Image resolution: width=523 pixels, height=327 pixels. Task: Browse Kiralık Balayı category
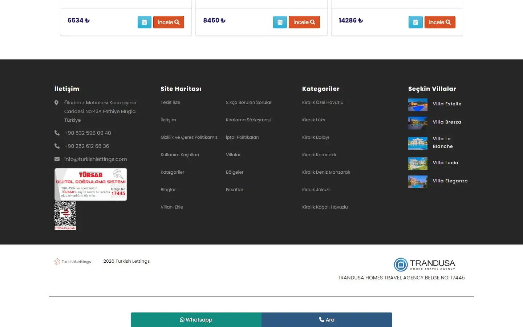[316, 137]
